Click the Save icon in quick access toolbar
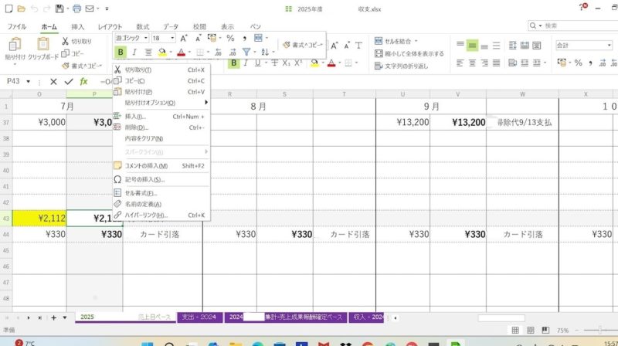The image size is (618, 346). coord(59,8)
